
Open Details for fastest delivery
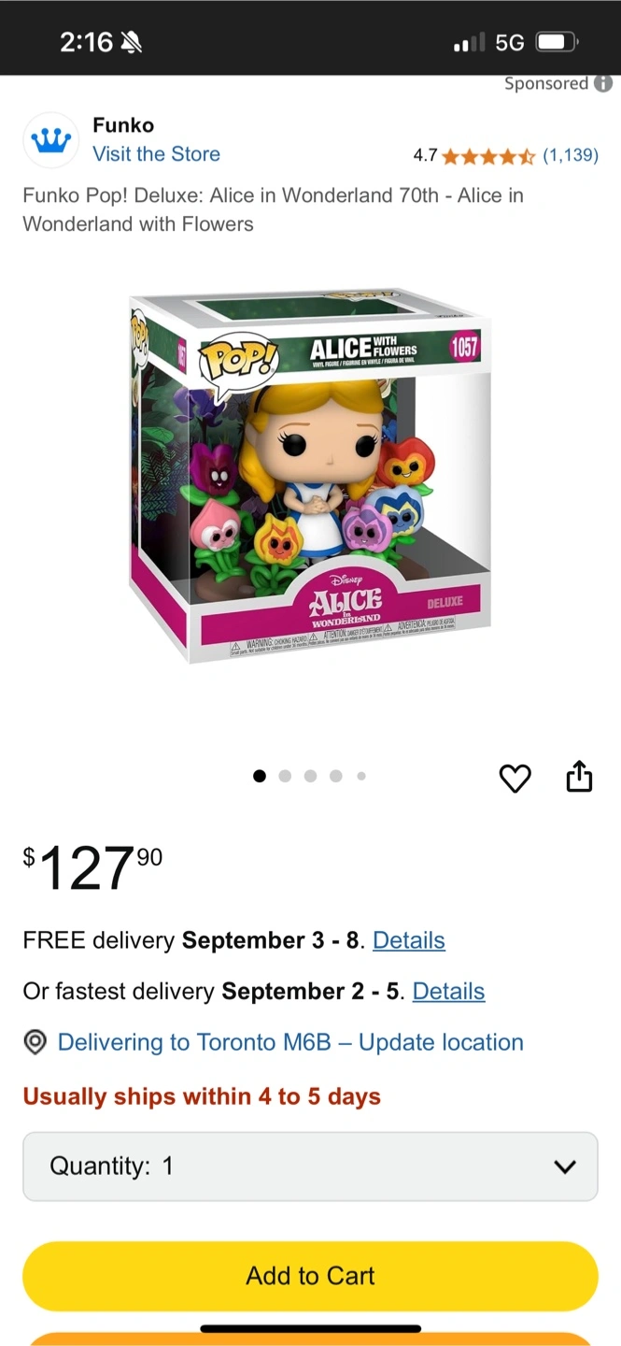point(449,991)
